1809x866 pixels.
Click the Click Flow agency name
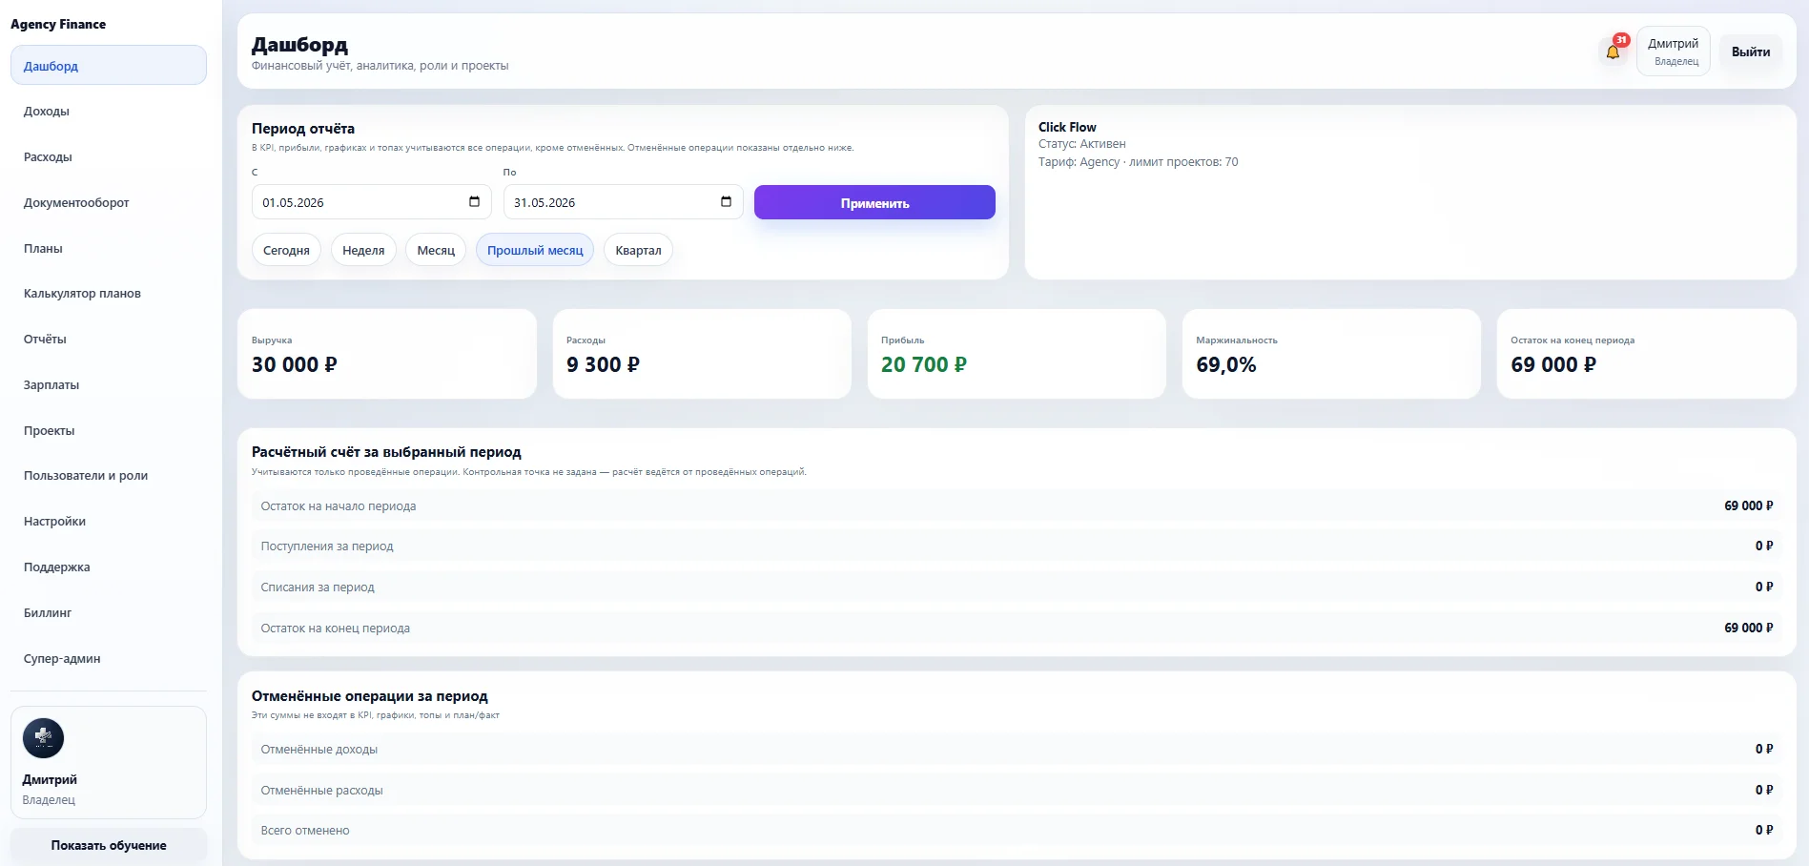(x=1067, y=127)
